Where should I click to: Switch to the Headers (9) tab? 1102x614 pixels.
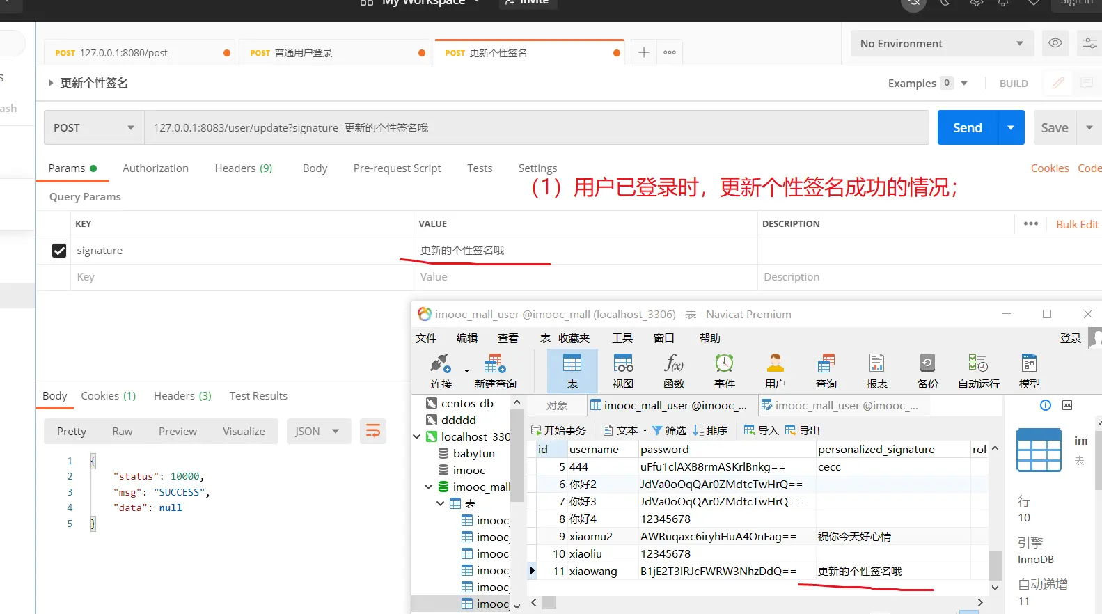(243, 168)
